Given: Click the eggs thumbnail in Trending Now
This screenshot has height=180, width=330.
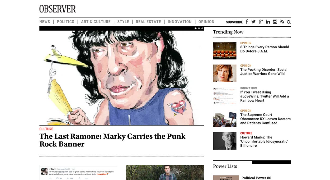Looking at the screenshot, I should pyautogui.click(x=225, y=51).
